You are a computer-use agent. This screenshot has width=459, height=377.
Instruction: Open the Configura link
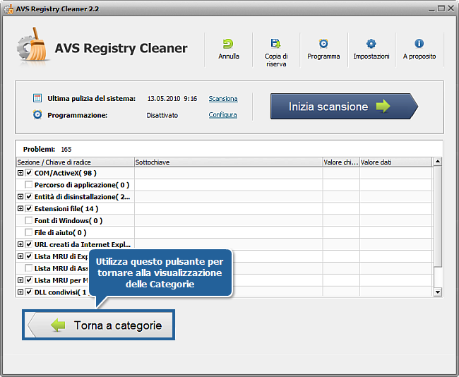[x=222, y=115]
